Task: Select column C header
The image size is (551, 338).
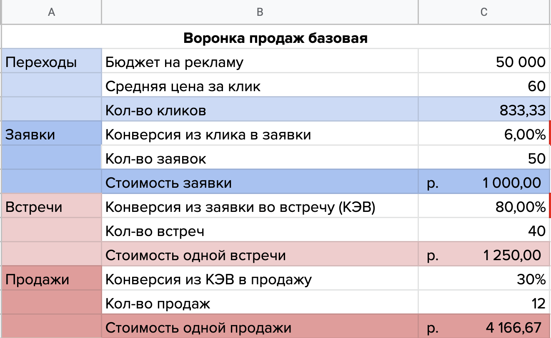Action: [484, 12]
